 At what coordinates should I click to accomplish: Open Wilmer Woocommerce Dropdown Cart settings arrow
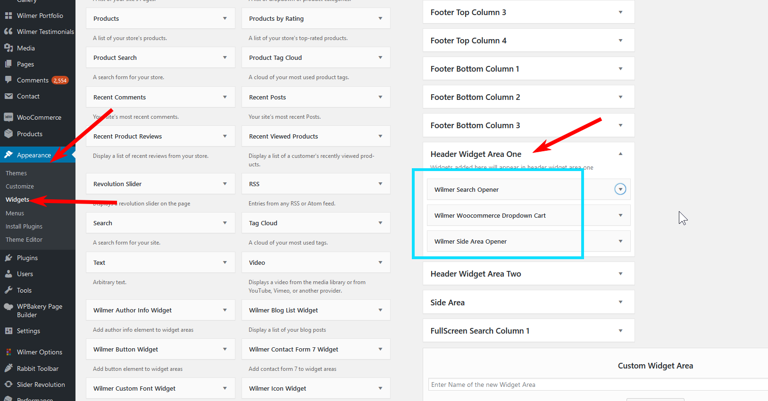point(621,215)
